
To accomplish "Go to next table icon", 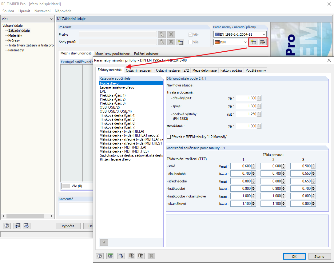I will tap(26, 226).
